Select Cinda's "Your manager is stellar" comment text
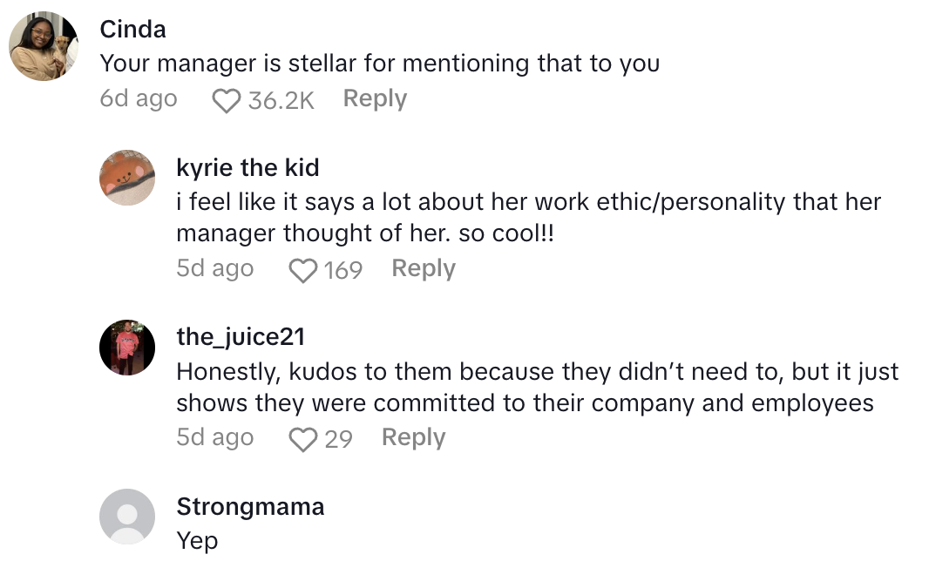 click(379, 64)
